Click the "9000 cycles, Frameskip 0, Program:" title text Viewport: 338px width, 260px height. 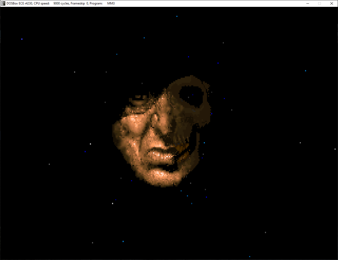(x=78, y=3)
